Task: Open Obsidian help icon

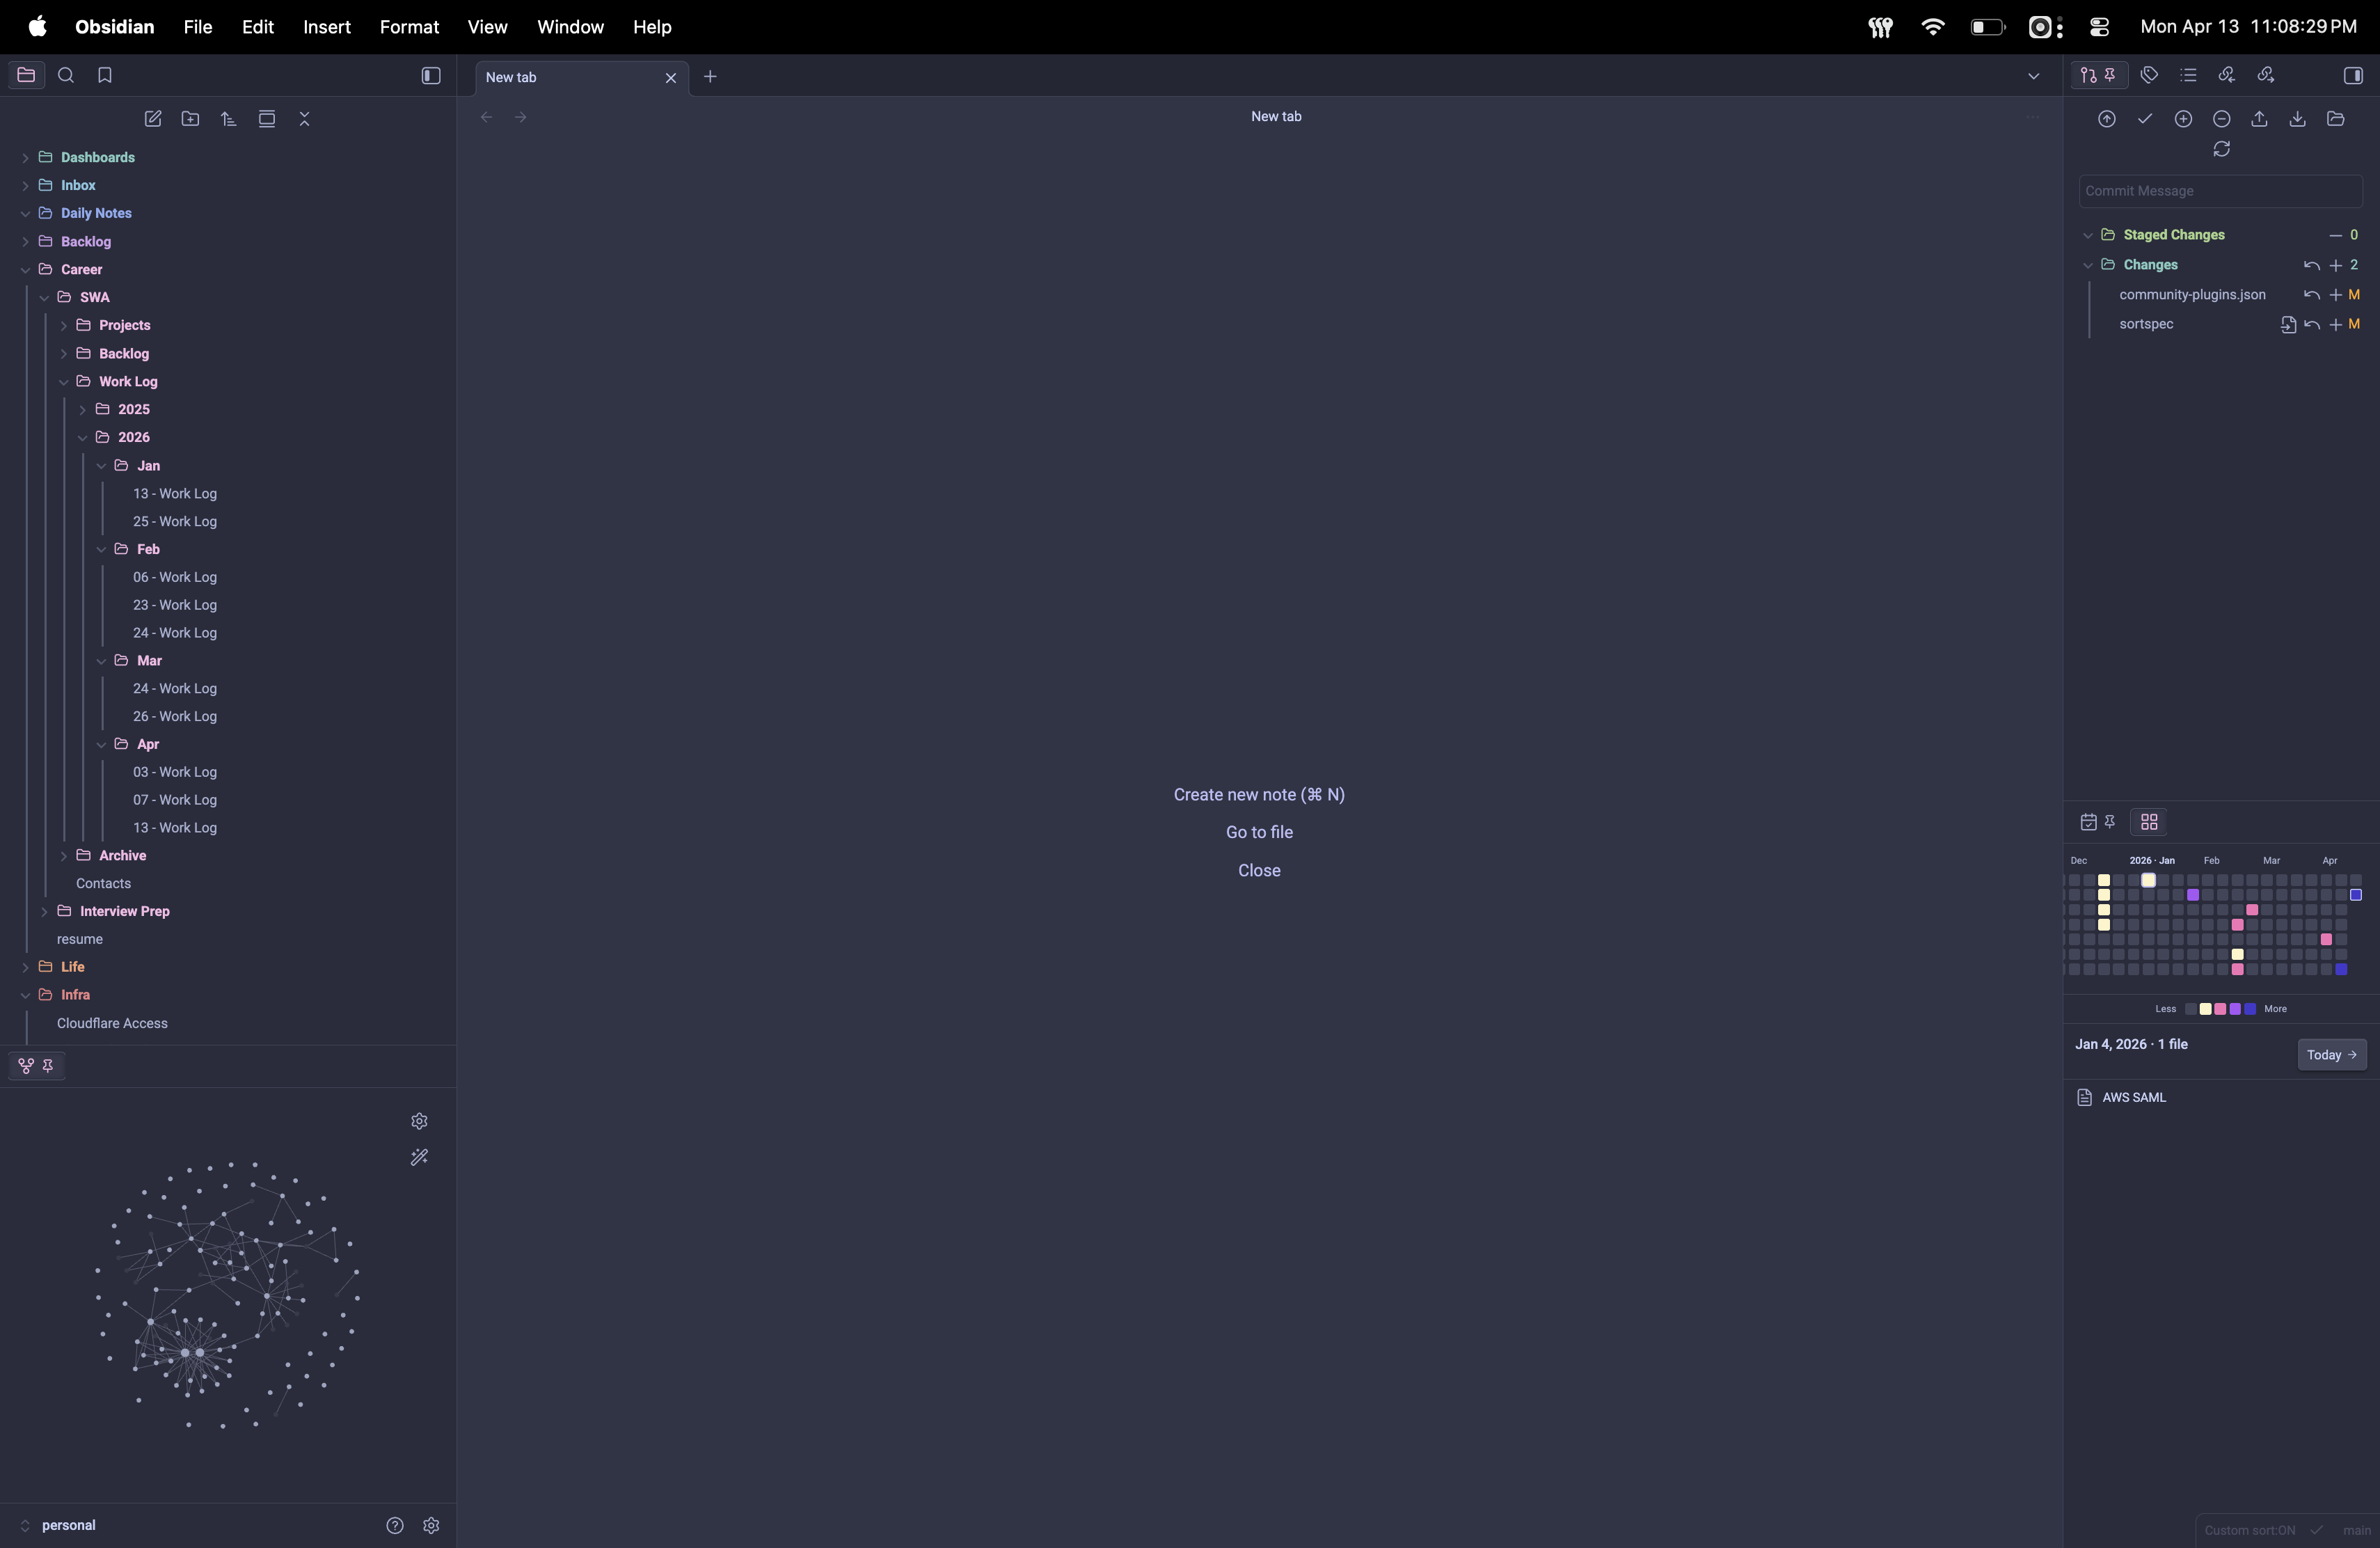Action: pos(395,1525)
